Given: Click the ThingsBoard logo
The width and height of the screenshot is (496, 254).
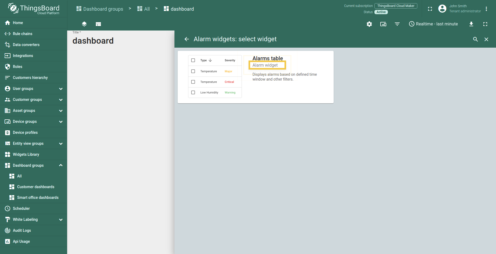Looking at the screenshot, I should point(34,9).
